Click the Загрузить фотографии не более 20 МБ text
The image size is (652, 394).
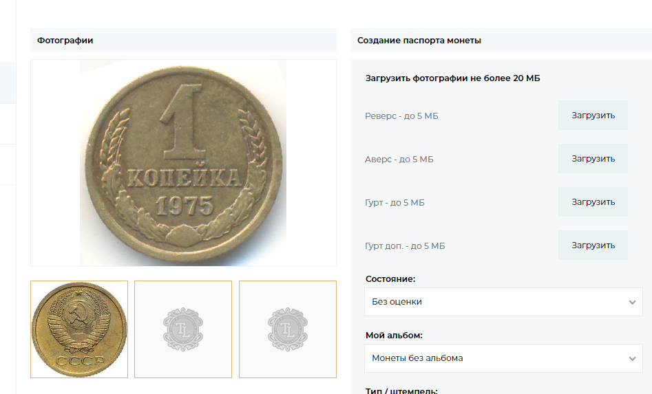(452, 78)
